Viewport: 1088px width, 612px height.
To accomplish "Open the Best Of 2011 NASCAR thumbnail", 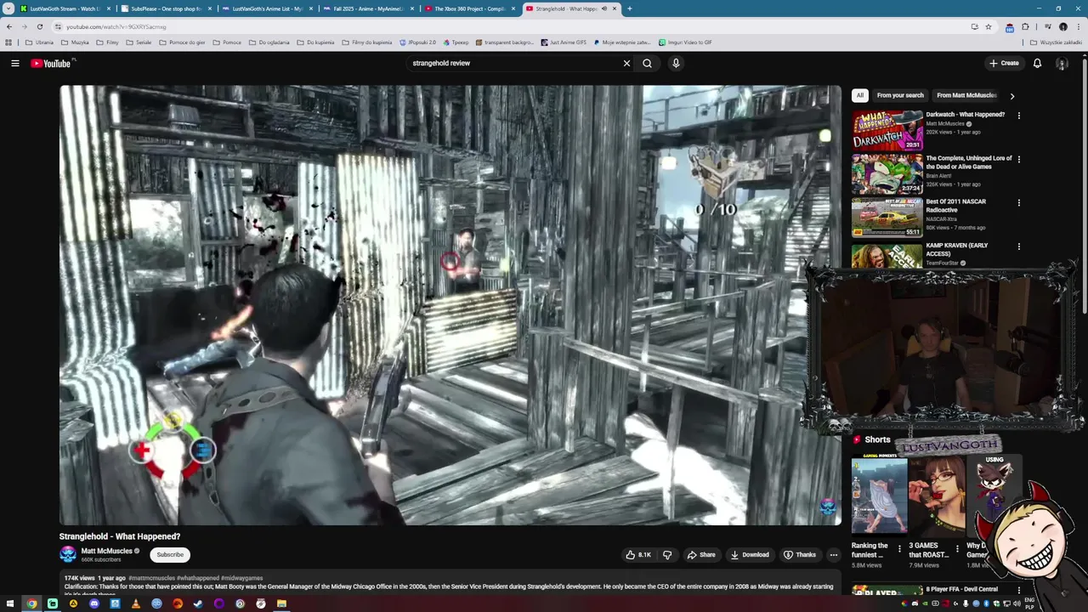I will pyautogui.click(x=887, y=218).
